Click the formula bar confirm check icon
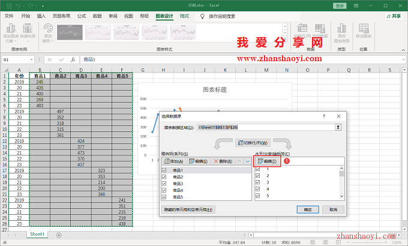Screen dimensions: 408x246 (x=61, y=59)
